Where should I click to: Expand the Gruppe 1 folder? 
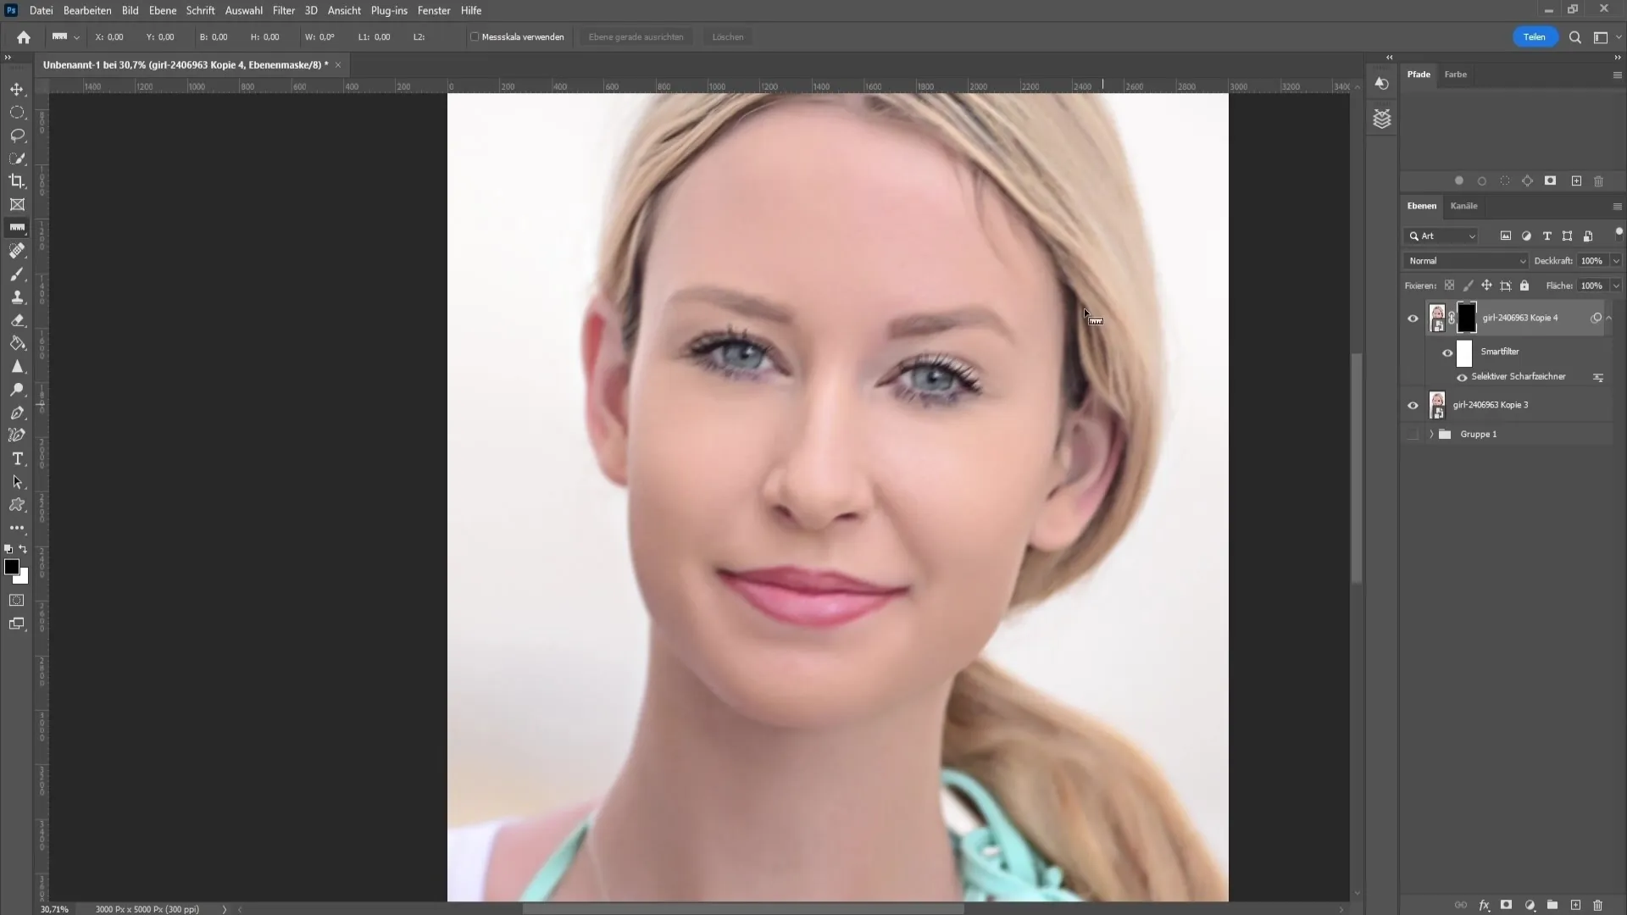pyautogui.click(x=1431, y=434)
